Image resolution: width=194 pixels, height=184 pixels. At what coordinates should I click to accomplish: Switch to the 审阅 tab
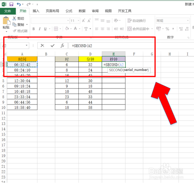click(95, 11)
